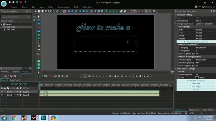Open the Blend mode dropdown for Layer 1
Screen dimensions: 216x121
click(15, 95)
